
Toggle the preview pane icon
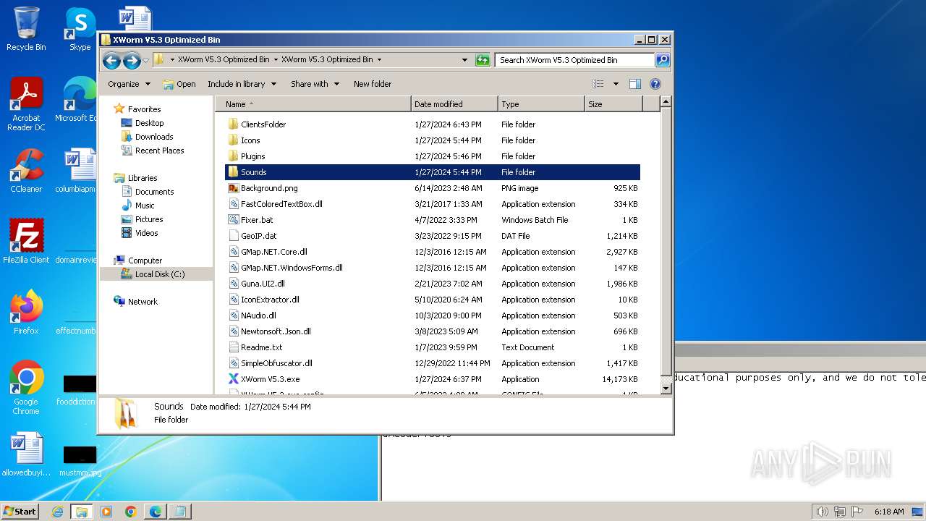pos(634,84)
